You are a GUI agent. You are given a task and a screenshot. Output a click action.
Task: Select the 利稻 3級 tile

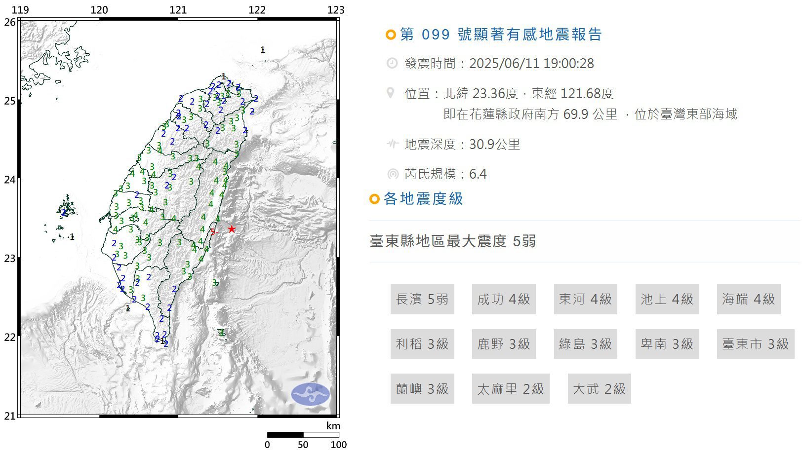422,344
